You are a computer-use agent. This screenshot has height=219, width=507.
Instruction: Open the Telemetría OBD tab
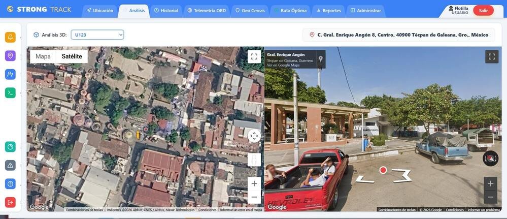tap(207, 11)
